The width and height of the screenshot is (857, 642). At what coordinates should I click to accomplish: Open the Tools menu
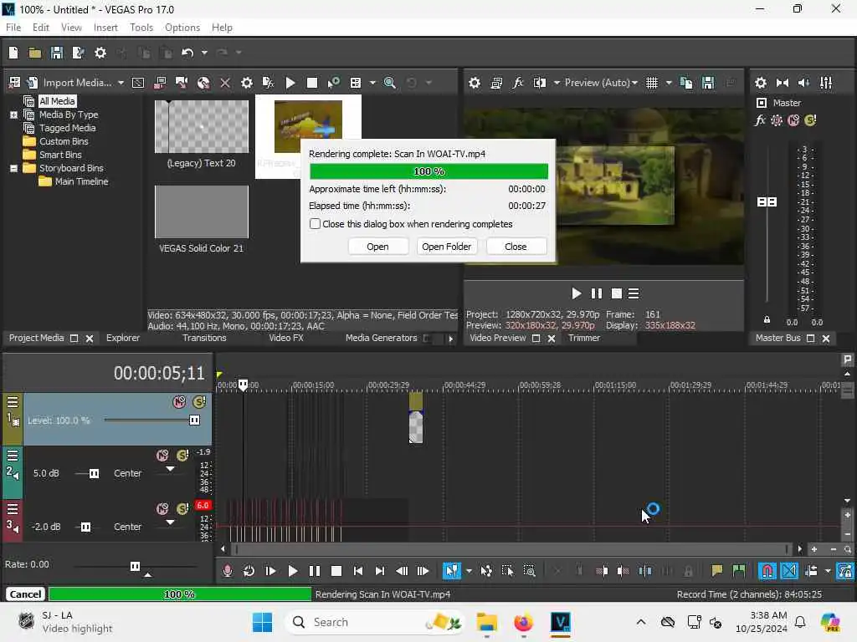coord(141,28)
